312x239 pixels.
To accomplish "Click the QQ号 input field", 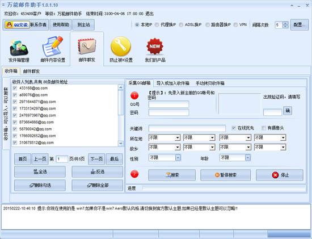I will 168,104.
